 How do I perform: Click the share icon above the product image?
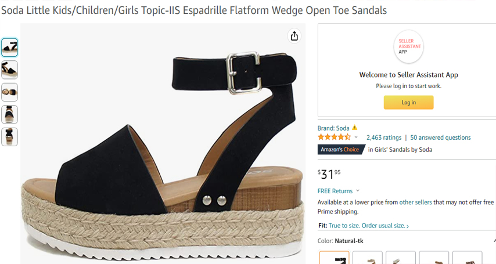(x=294, y=36)
